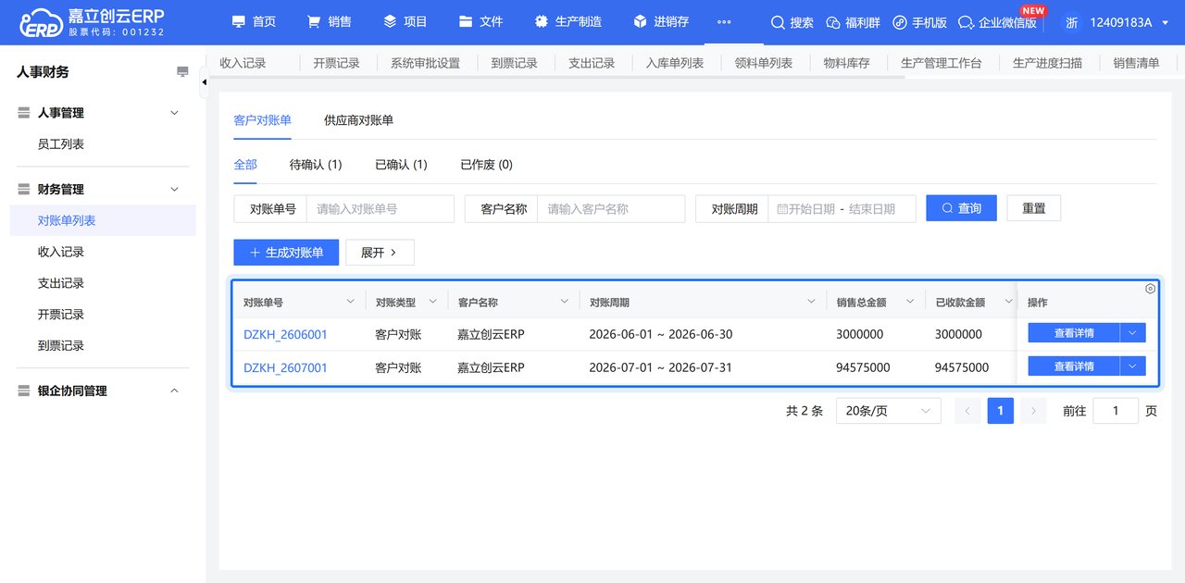This screenshot has height=583, width=1185.
Task: Open the 客户名称 column dropdown
Action: point(564,302)
